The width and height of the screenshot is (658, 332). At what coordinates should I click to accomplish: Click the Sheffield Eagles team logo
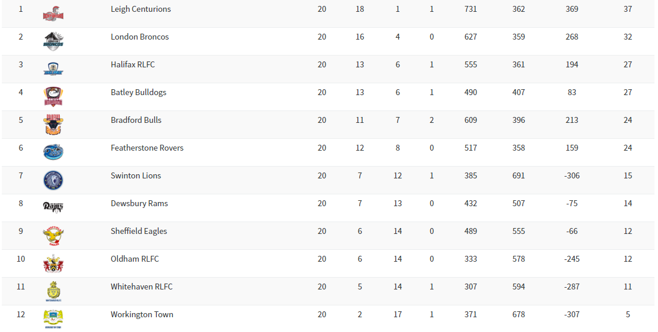pyautogui.click(x=53, y=236)
